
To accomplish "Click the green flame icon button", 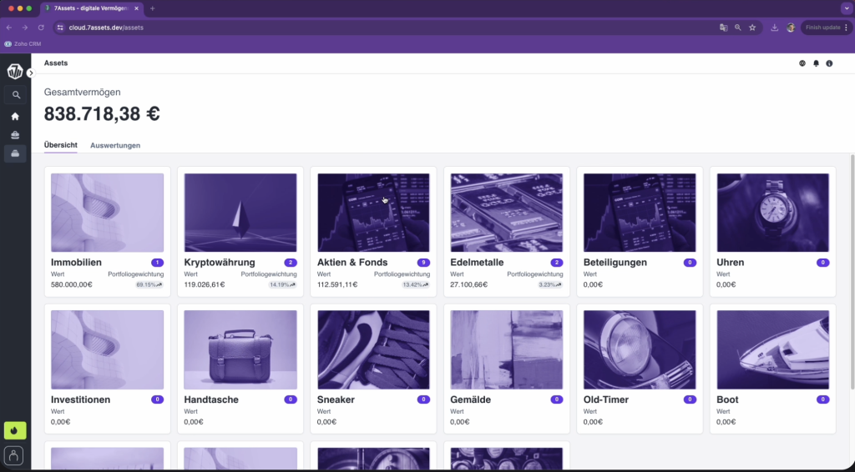I will point(15,430).
